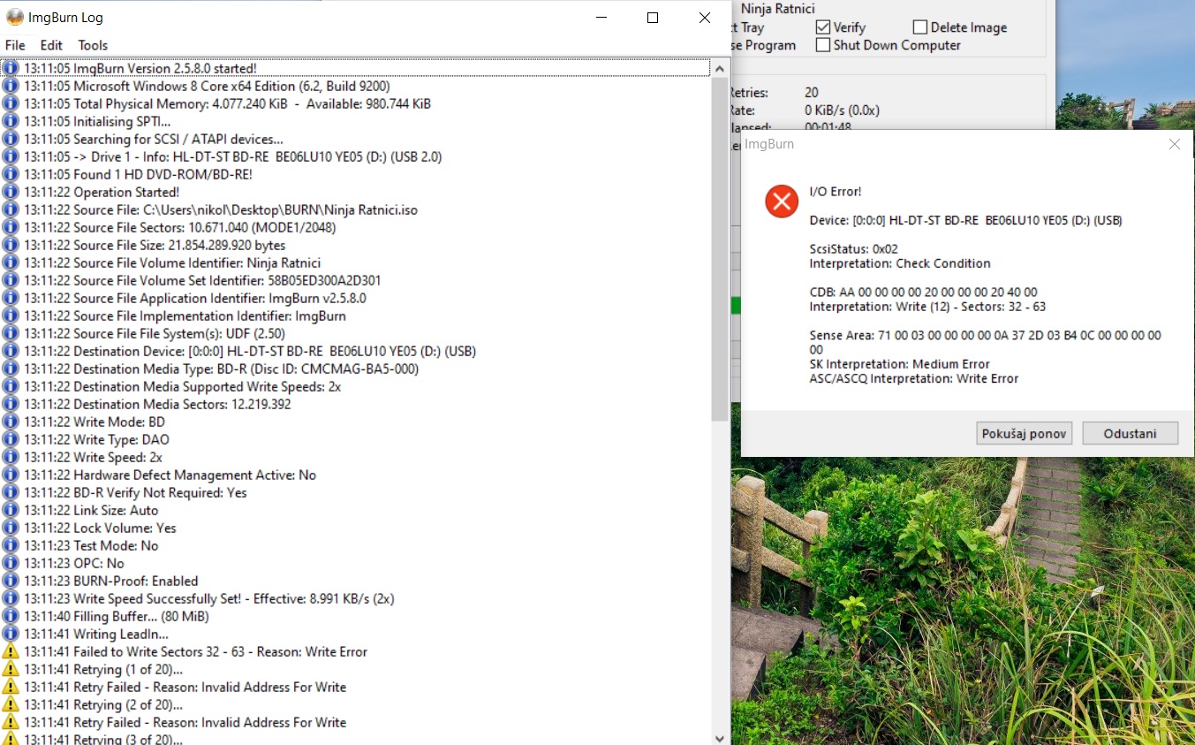Click the ImgBurn Log title bar app icon

pos(15,17)
